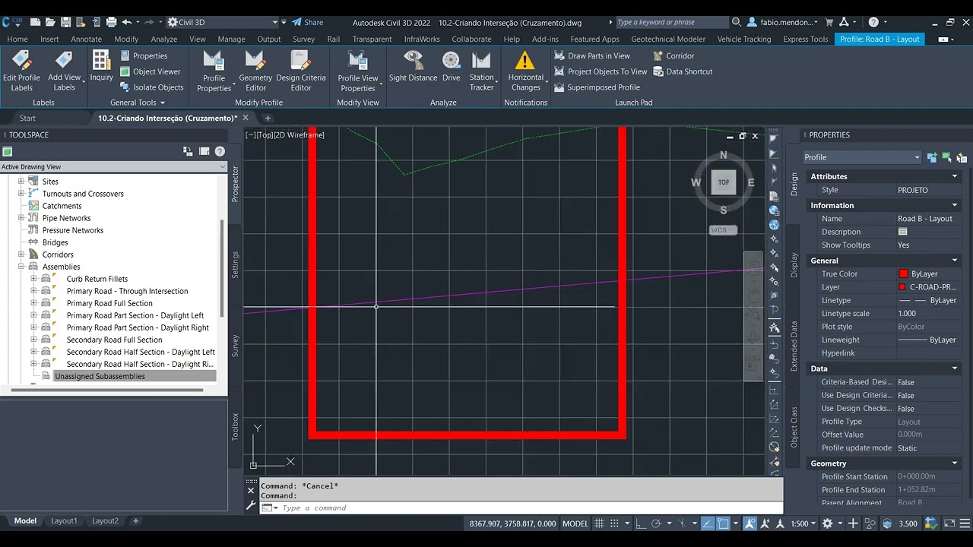Toggle polar tracking in status bar
Viewport: 973px width, 547px height.
pos(655,523)
